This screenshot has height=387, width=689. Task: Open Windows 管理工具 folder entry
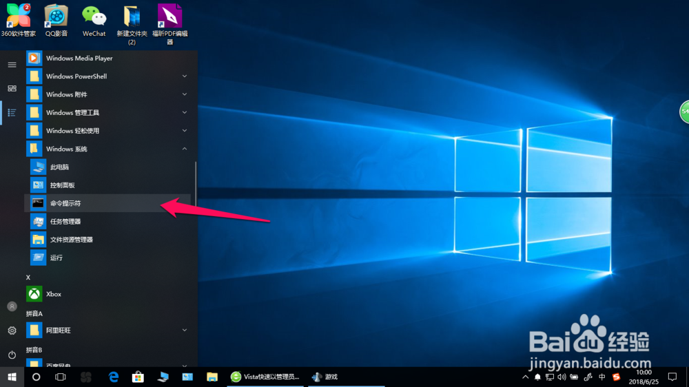tap(107, 112)
